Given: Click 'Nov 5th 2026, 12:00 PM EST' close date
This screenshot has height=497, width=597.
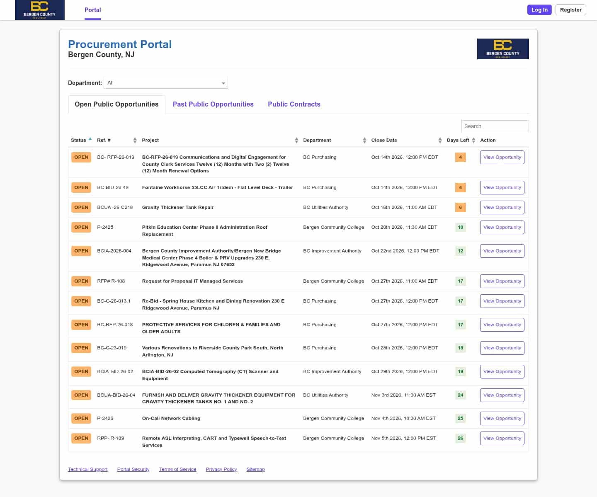Looking at the screenshot, I should coord(404,439).
